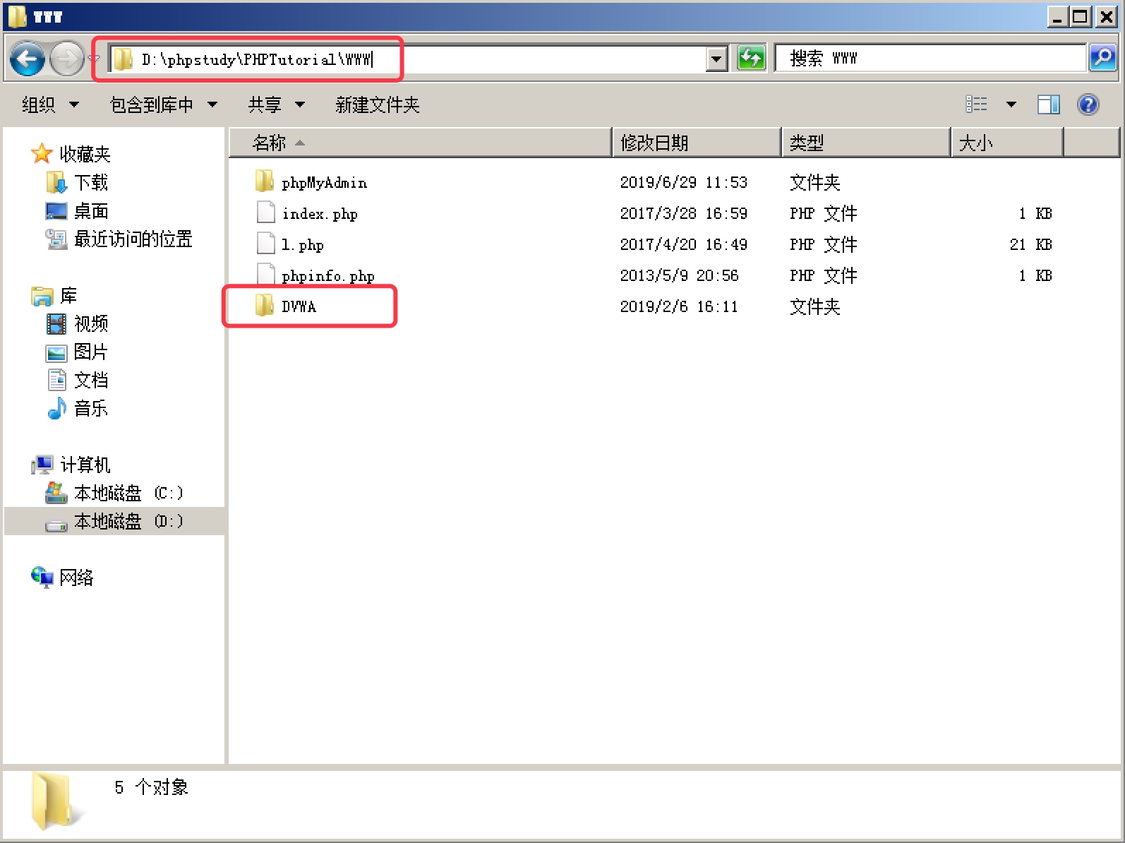1125x843 pixels.
Task: Open help with the question mark icon
Action: 1088,104
